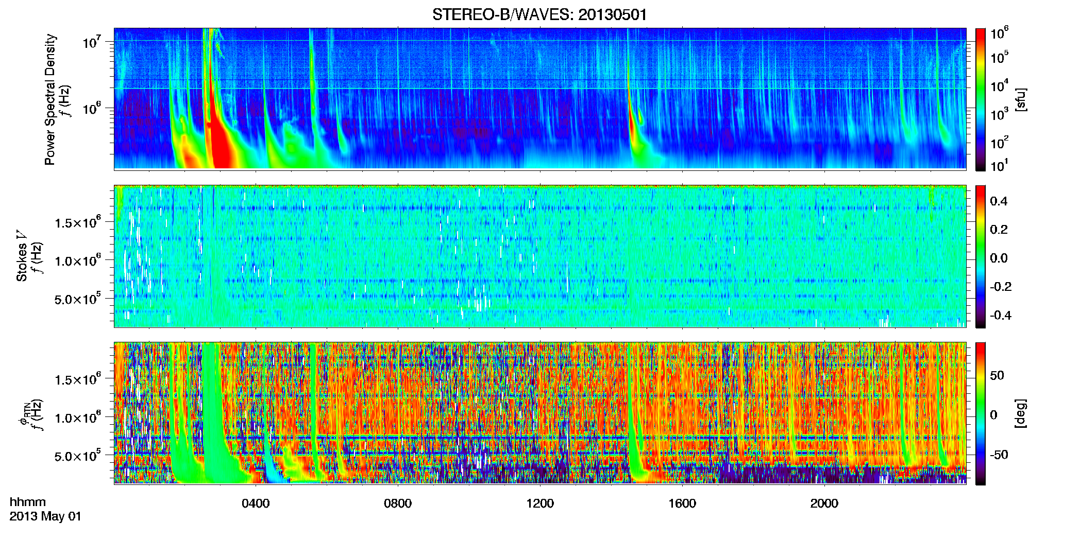The width and height of the screenshot is (1080, 556).
Task: Click the '[sfu]' color bar unit label
Action: click(1020, 99)
